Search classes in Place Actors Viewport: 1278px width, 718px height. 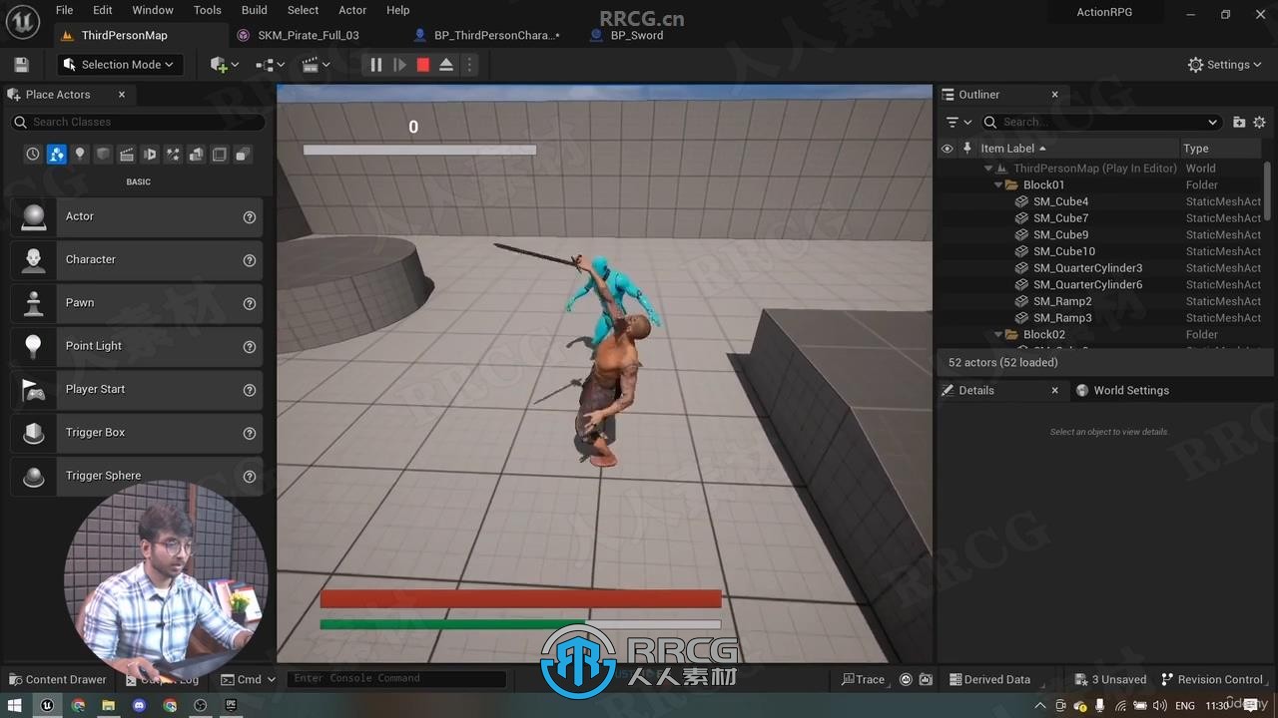[140, 122]
